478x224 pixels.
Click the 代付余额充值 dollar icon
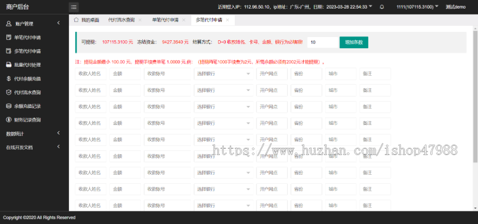(x=9, y=78)
